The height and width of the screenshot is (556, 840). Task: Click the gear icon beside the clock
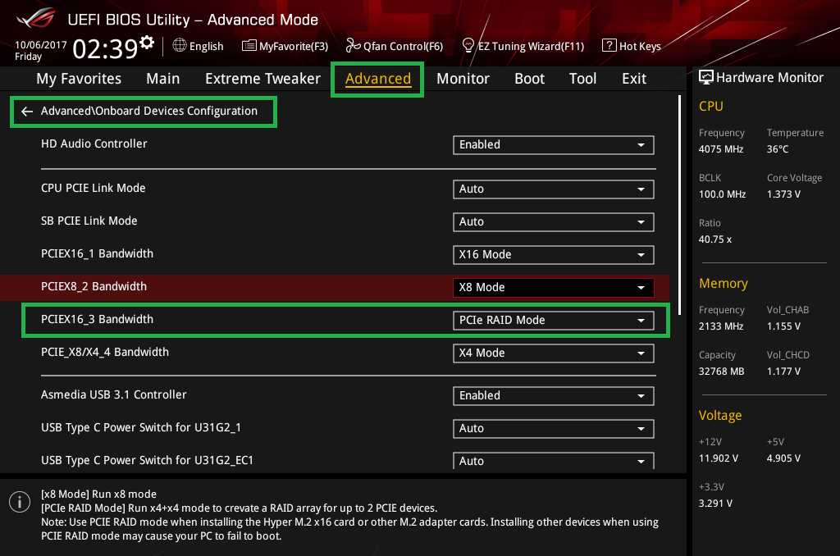[x=146, y=43]
